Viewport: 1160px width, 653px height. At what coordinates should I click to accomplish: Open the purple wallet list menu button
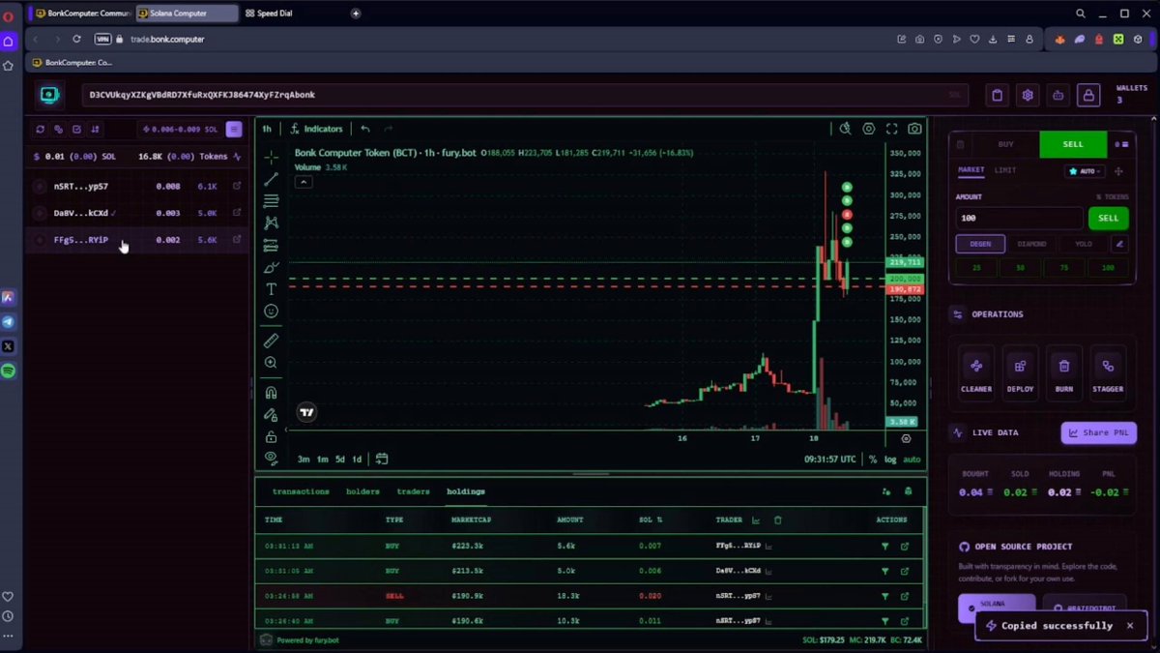pyautogui.click(x=234, y=129)
